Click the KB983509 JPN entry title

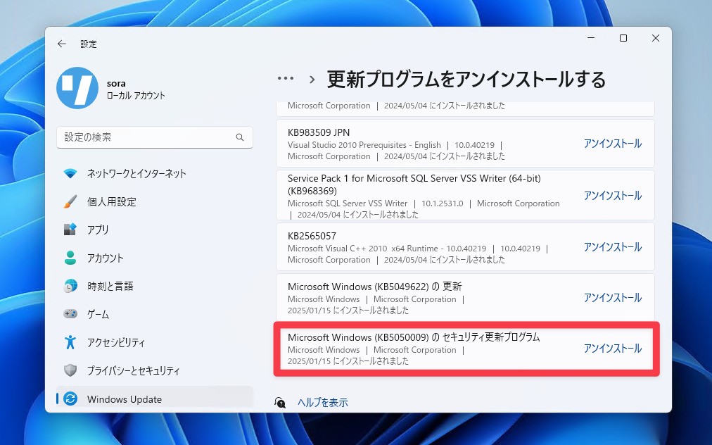[319, 132]
